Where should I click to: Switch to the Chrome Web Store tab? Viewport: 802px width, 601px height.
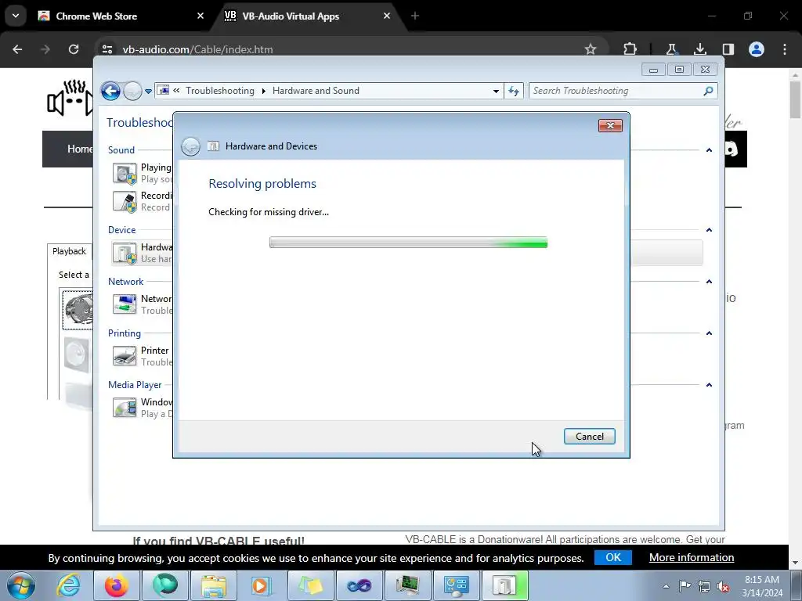[96, 16]
